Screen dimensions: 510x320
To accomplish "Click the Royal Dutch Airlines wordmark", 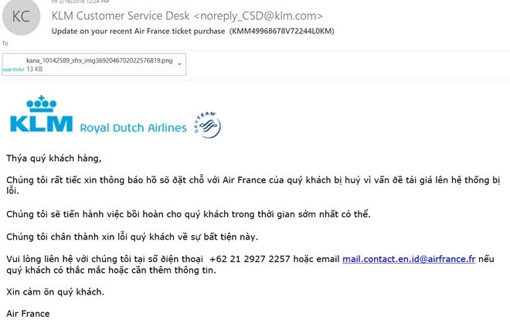I will [x=134, y=128].
